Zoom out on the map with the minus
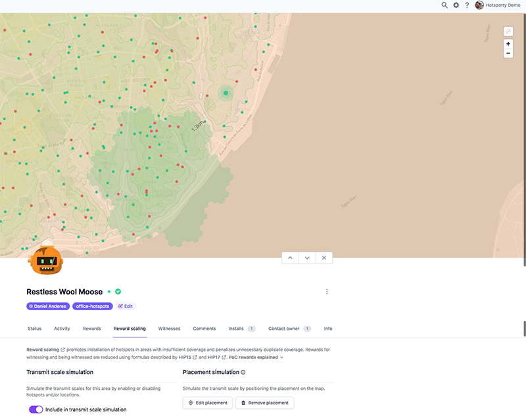The image size is (526, 420). tap(508, 53)
